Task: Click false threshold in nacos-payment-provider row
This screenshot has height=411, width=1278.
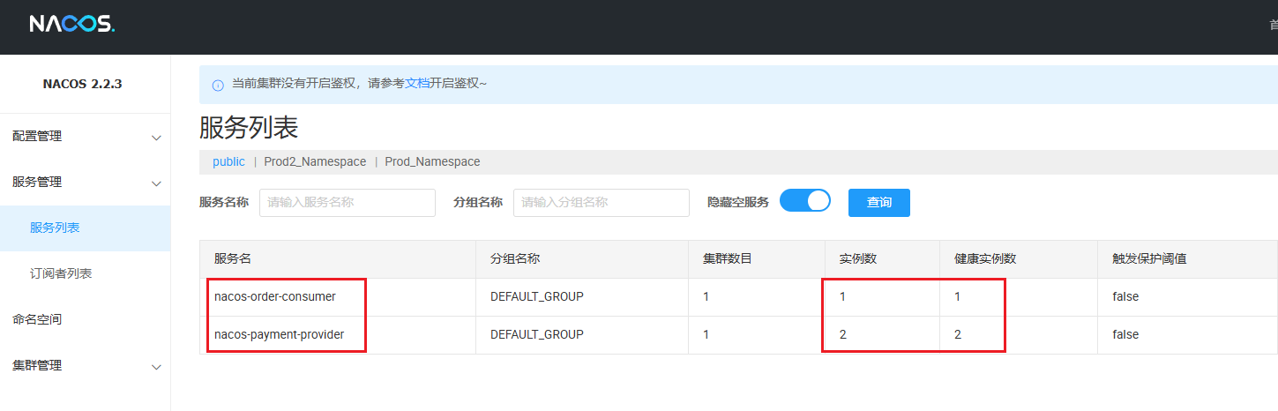Action: click(1125, 335)
